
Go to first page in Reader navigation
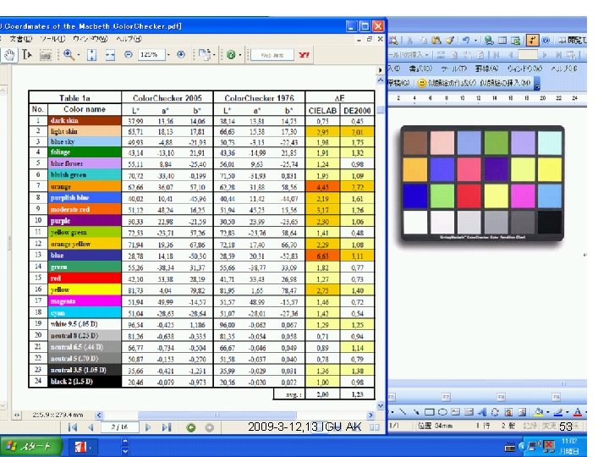73,427
